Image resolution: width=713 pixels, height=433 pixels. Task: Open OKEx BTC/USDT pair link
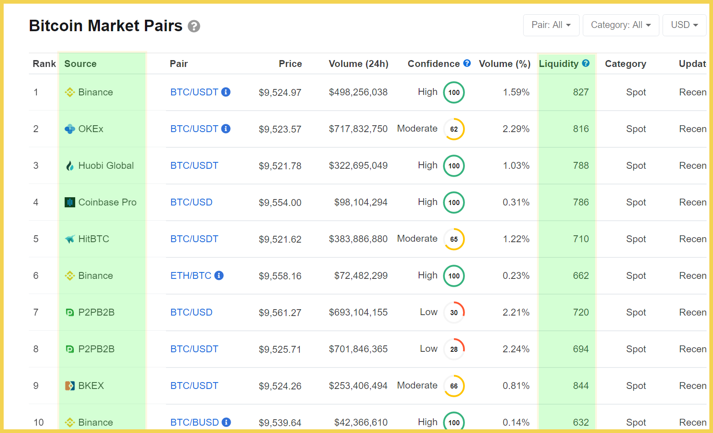coord(194,129)
